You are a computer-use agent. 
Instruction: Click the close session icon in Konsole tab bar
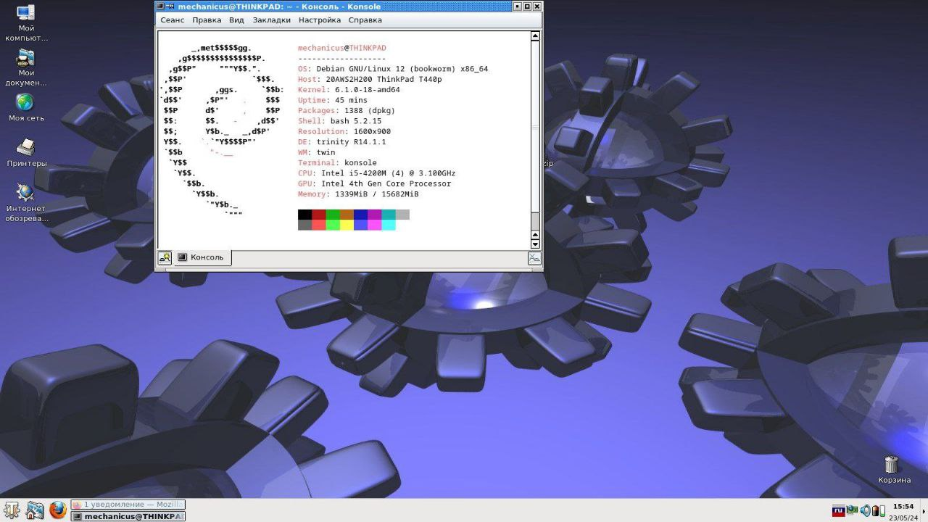point(534,257)
